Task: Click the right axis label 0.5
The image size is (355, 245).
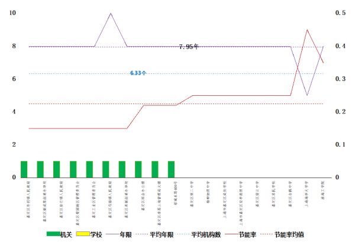Action: click(340, 13)
